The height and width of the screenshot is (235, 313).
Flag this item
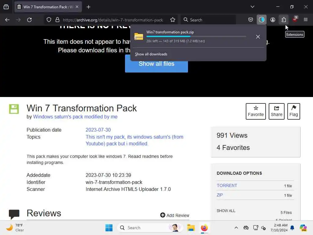click(294, 111)
